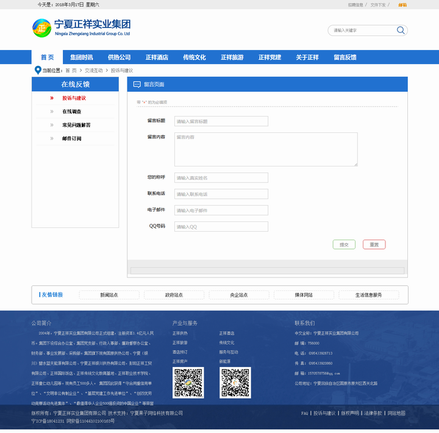
Task: Open the 央企站点 friendly links dropdown
Action: click(x=239, y=295)
